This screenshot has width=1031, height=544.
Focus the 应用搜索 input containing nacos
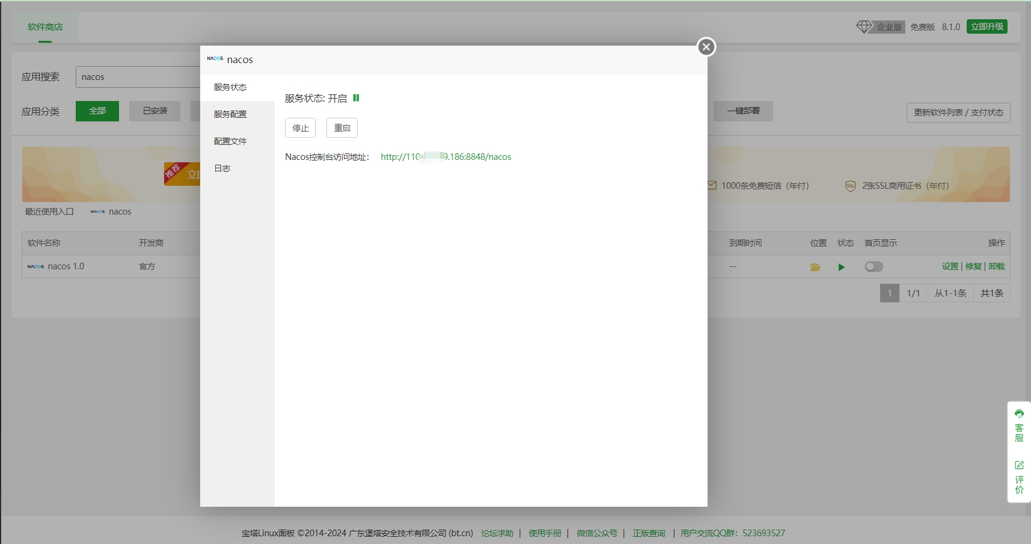pos(138,77)
